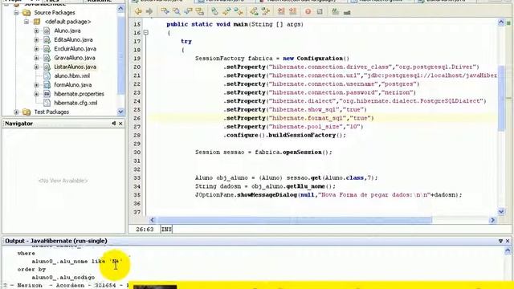Click the INS insert mode indicator
The width and height of the screenshot is (514, 289).
(x=166, y=229)
